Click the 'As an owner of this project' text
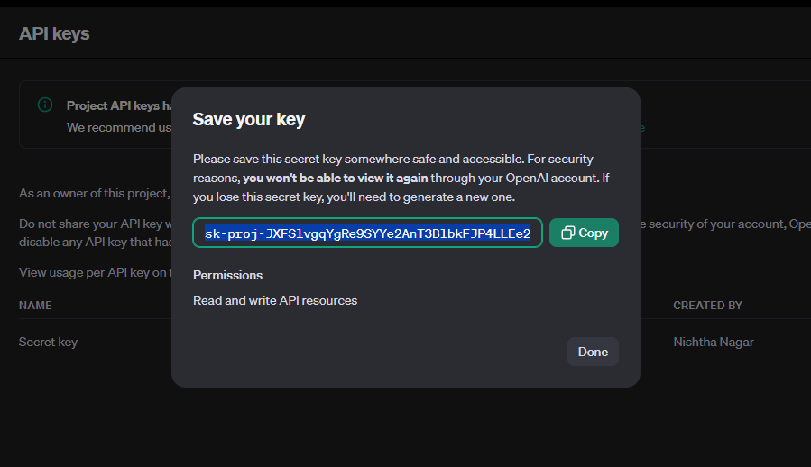 tap(95, 194)
